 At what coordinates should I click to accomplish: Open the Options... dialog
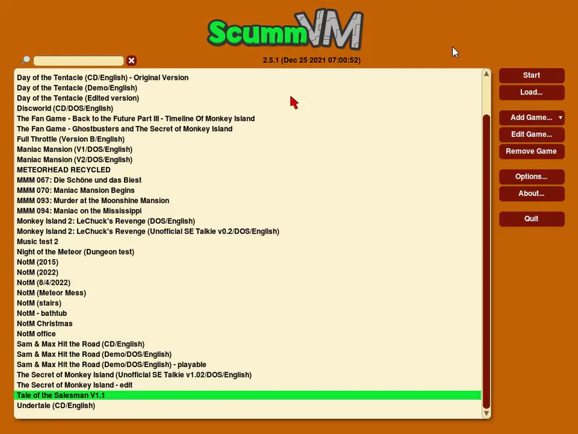[532, 177]
